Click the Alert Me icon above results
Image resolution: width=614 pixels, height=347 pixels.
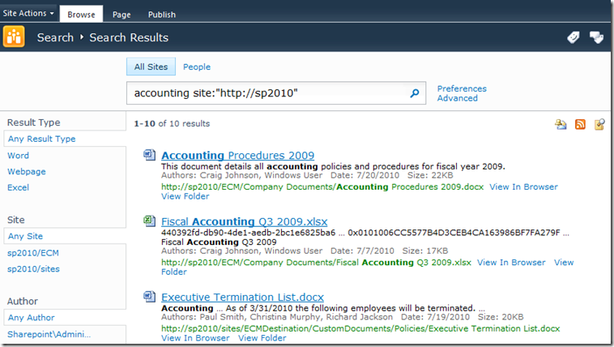click(561, 124)
